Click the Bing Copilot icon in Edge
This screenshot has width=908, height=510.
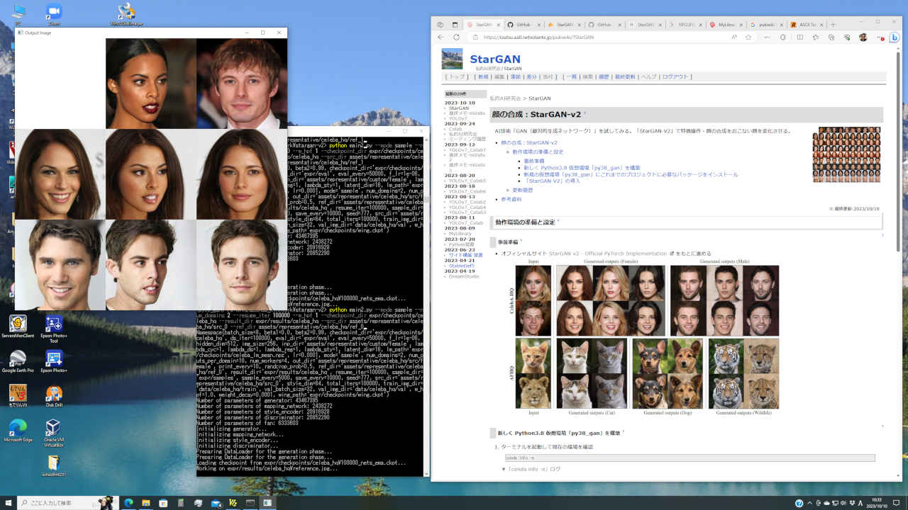pyautogui.click(x=895, y=37)
